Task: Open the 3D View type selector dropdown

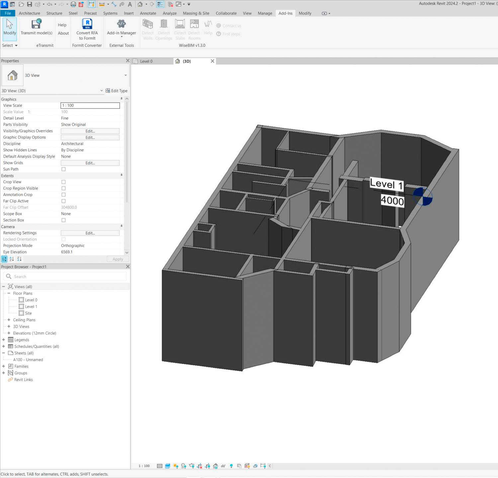Action: 125,75
